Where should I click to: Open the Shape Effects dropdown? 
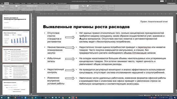coord(95,9)
